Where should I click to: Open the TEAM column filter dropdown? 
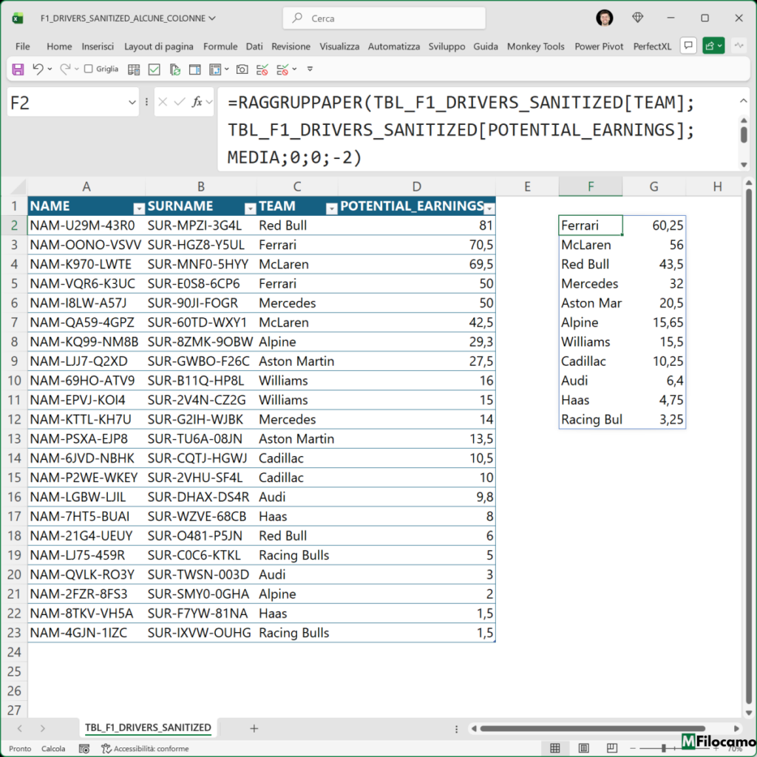coord(332,208)
